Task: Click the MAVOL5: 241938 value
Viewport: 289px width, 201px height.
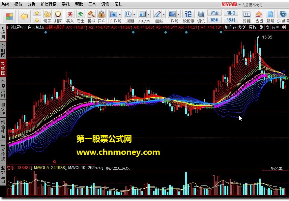Action: (x=49, y=168)
